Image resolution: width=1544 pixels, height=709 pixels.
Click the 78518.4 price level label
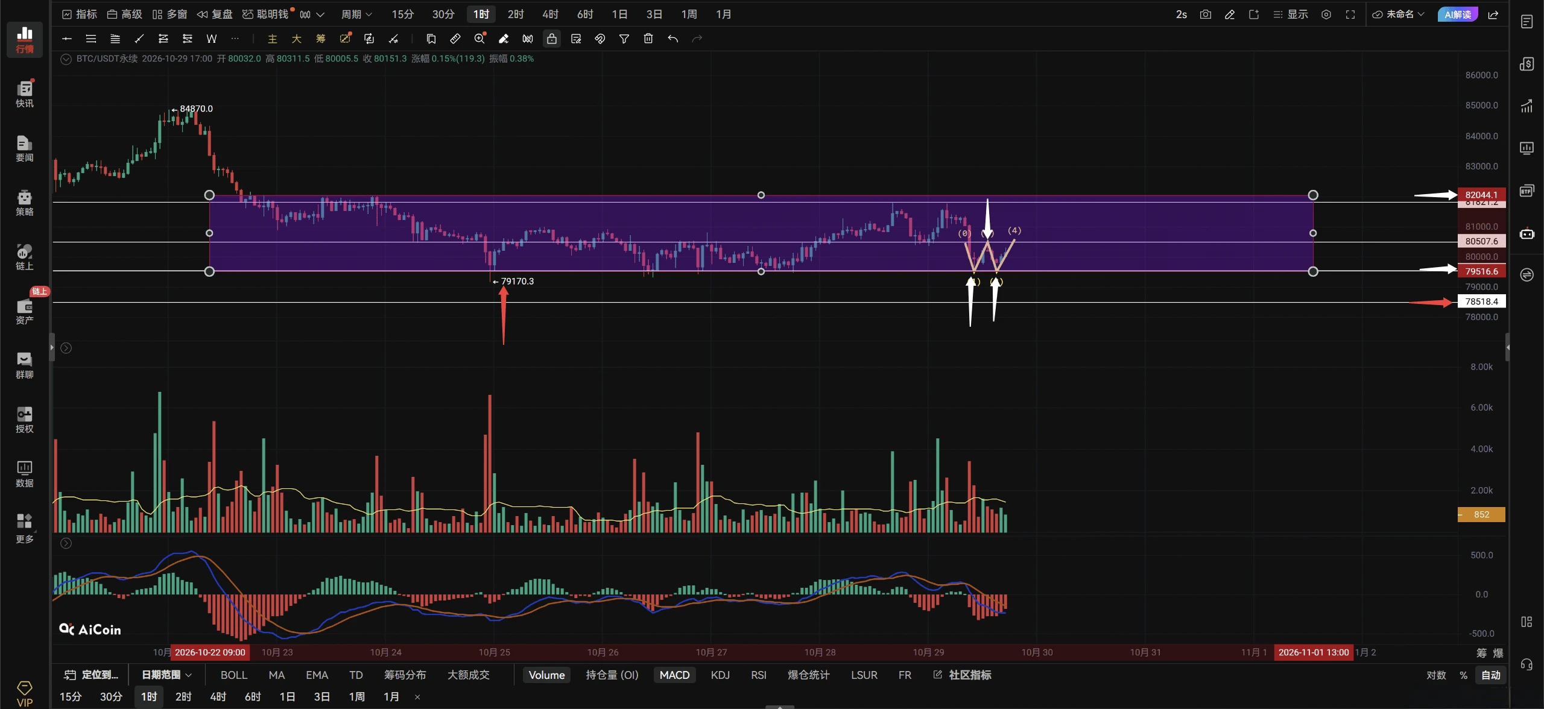pyautogui.click(x=1481, y=301)
